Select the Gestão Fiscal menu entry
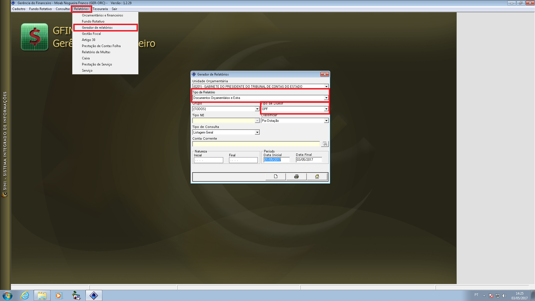Screen dimensions: 535x301 91,34
